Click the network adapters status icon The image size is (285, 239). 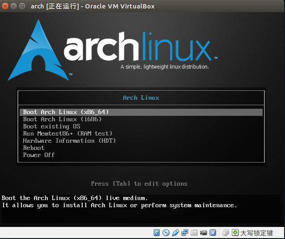[x=184, y=233]
